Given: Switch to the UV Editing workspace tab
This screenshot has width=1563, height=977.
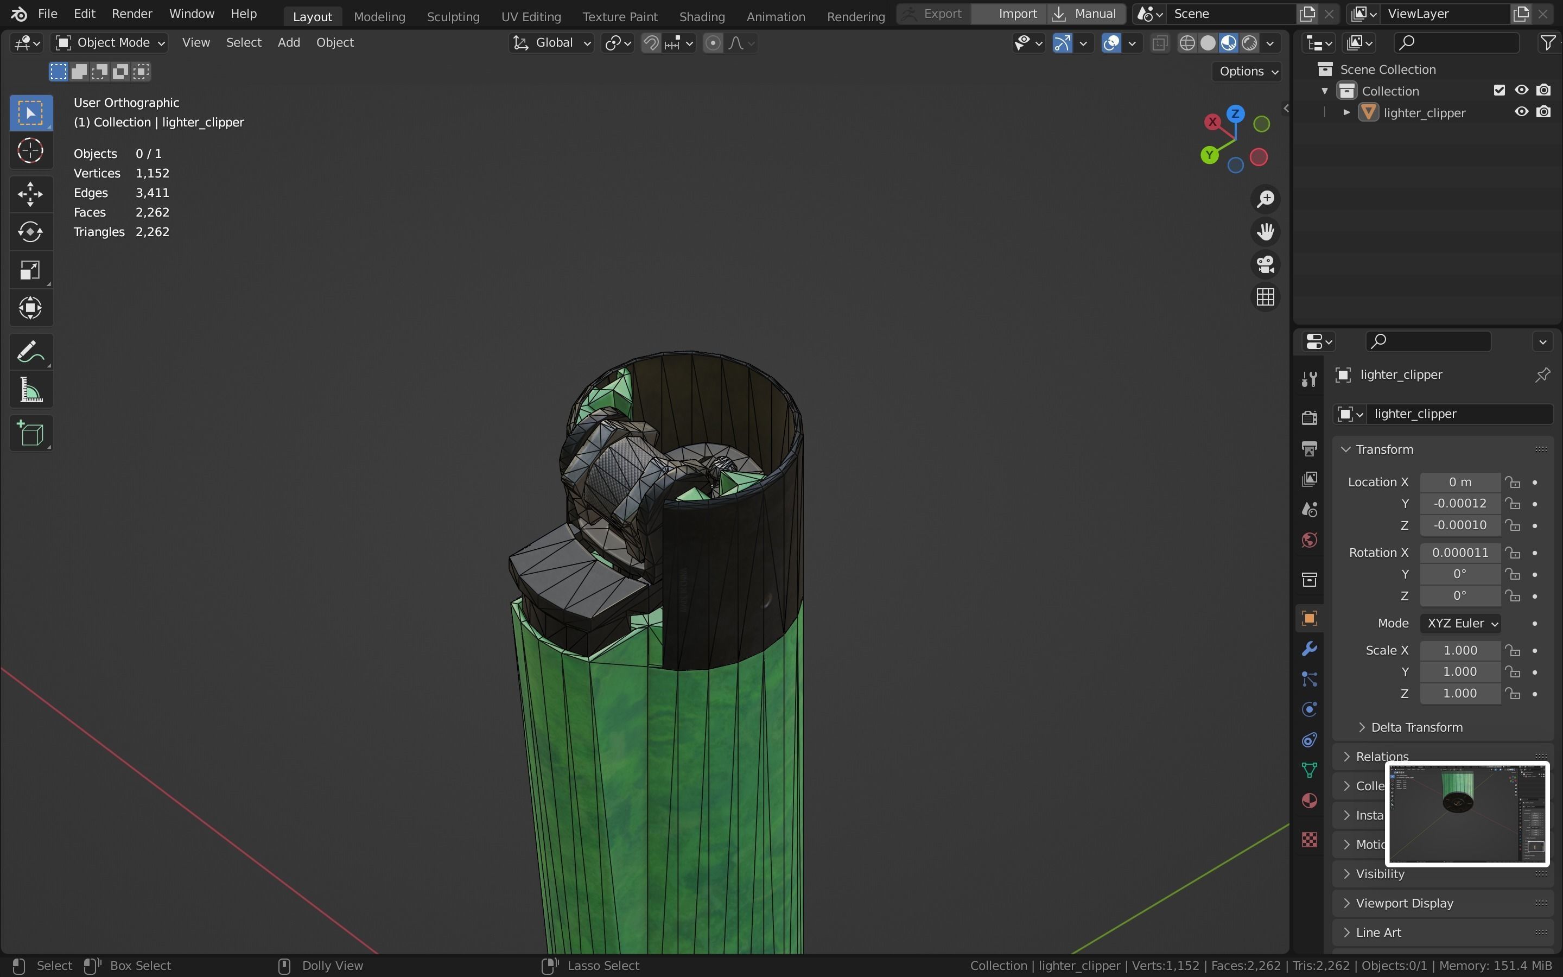Looking at the screenshot, I should [531, 16].
